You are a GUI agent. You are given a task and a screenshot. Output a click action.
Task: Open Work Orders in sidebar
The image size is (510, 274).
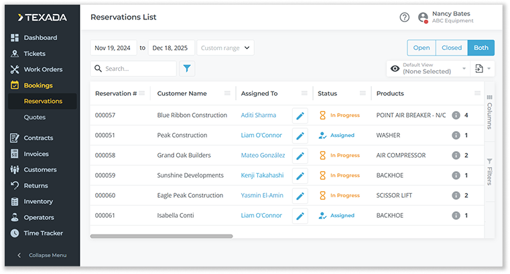pyautogui.click(x=43, y=70)
